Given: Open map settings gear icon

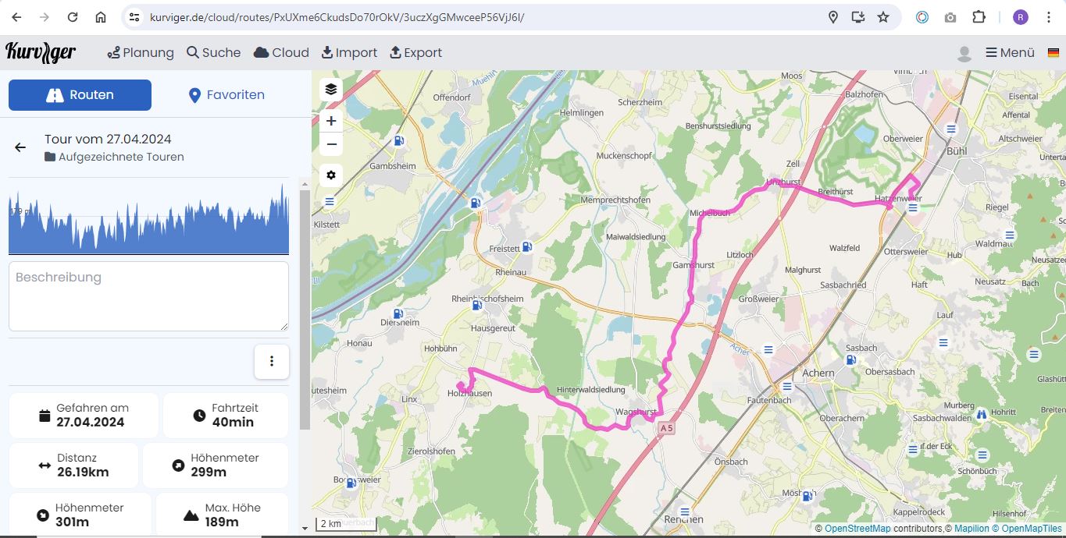Looking at the screenshot, I should pyautogui.click(x=331, y=175).
